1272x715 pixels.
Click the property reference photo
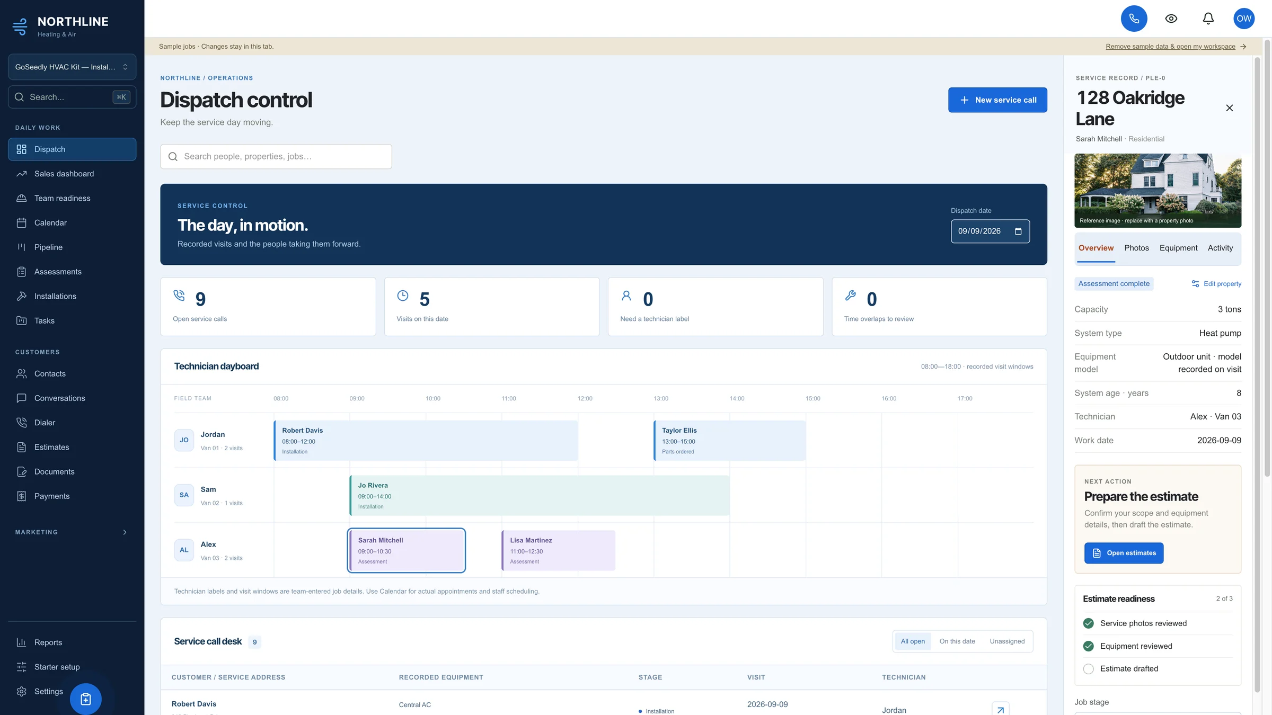[x=1158, y=191]
